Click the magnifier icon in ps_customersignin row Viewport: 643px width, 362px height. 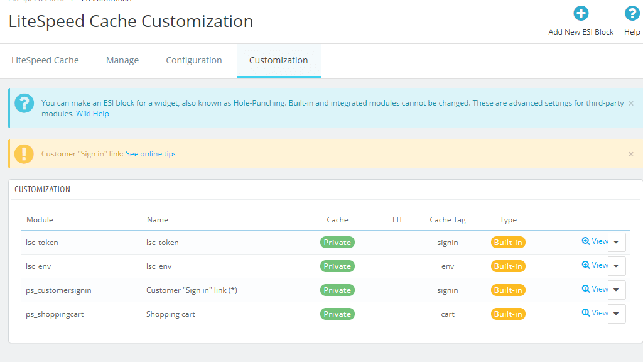(x=586, y=289)
